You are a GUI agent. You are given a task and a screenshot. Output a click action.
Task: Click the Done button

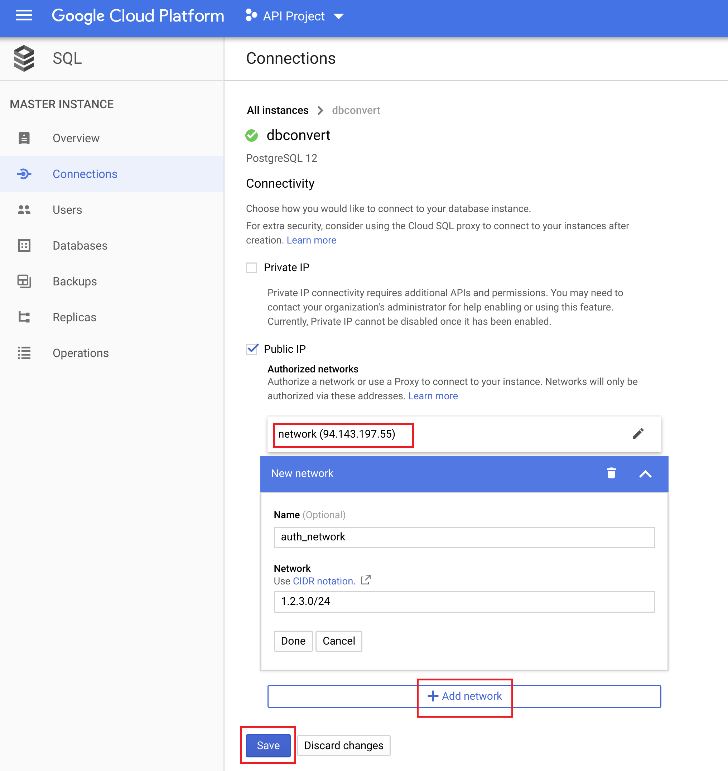click(293, 641)
